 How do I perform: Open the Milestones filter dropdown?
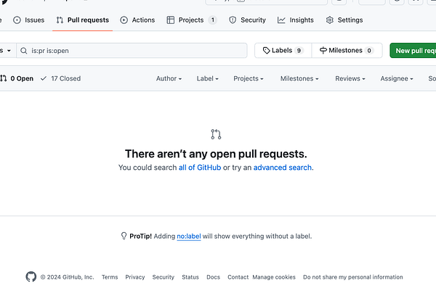click(x=299, y=78)
